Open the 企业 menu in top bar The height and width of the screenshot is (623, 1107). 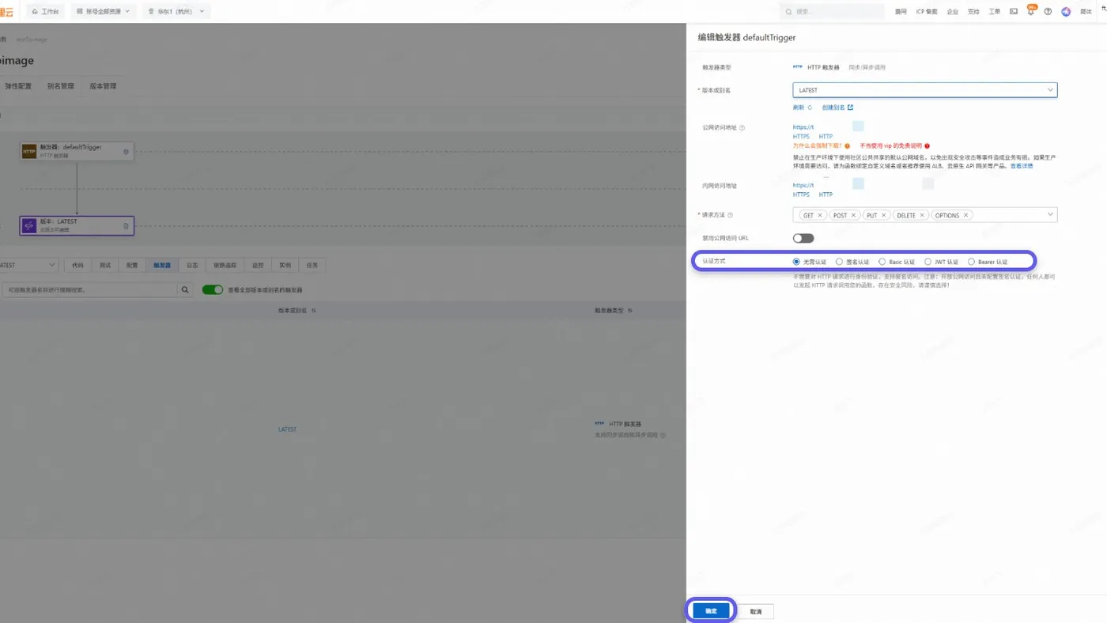tap(952, 12)
